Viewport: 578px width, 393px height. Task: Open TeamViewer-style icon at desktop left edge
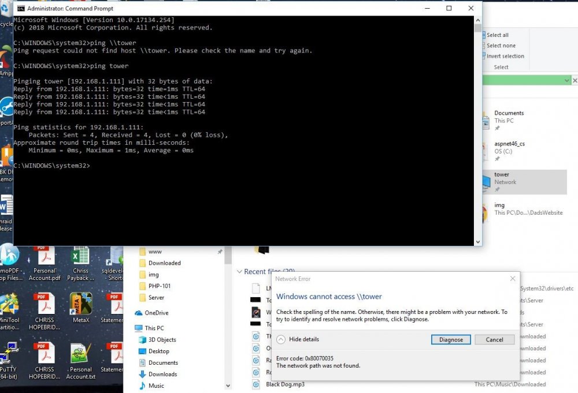click(6, 108)
